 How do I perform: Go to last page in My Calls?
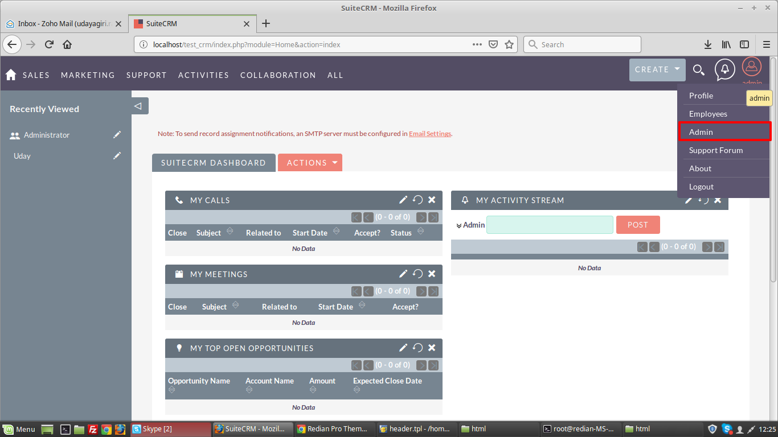click(x=433, y=217)
